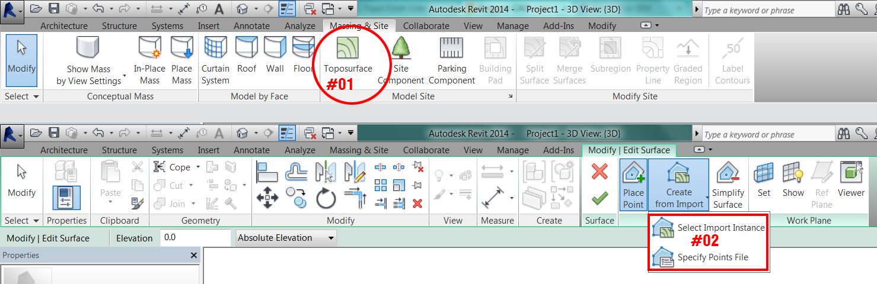Open the Paste dropdown menu

point(110,203)
